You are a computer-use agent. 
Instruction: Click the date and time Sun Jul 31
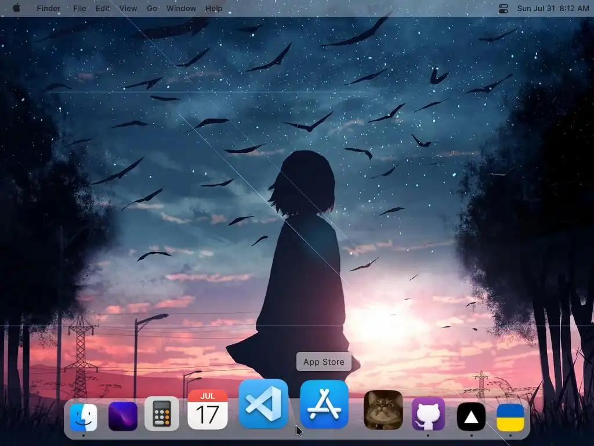coord(553,8)
